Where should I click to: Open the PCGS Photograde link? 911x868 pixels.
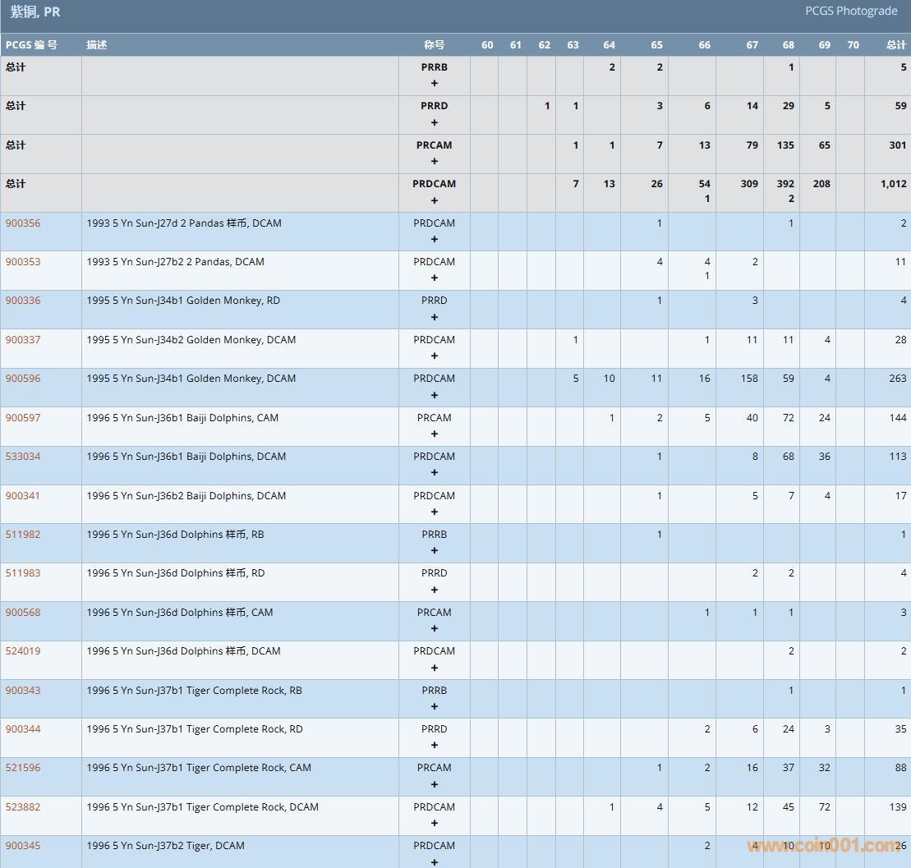click(851, 11)
